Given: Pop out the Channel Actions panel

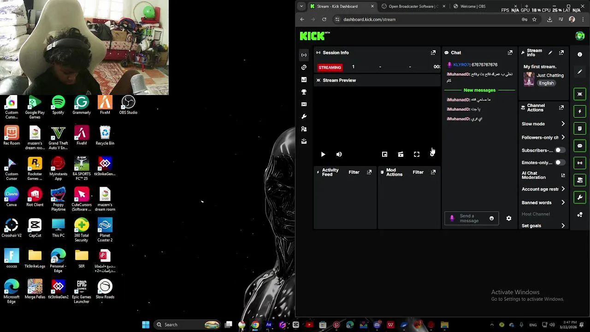Looking at the screenshot, I should (561, 107).
